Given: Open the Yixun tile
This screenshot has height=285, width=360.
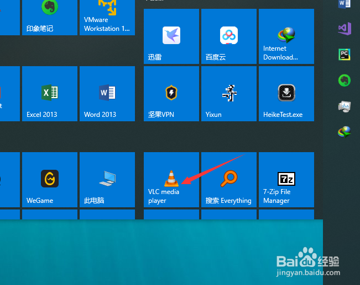Looking at the screenshot, I should (229, 94).
